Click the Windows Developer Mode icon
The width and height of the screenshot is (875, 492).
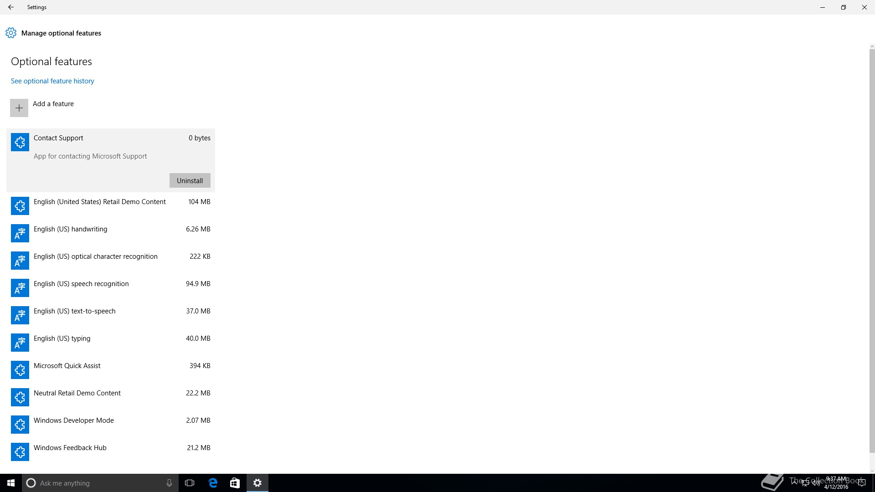tap(20, 425)
